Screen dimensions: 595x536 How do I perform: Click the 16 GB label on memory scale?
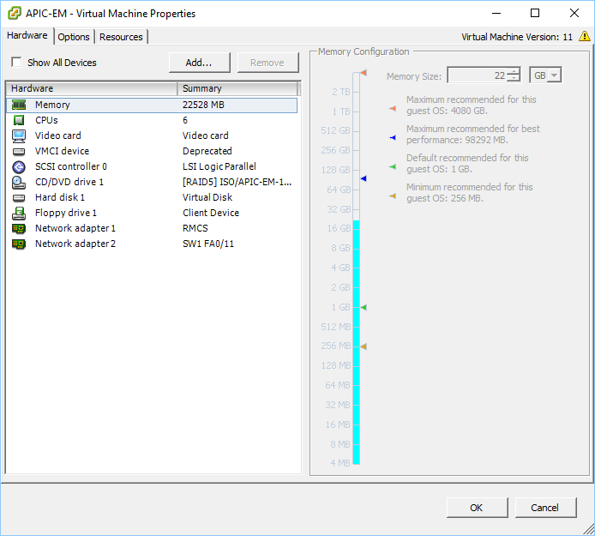(x=339, y=228)
